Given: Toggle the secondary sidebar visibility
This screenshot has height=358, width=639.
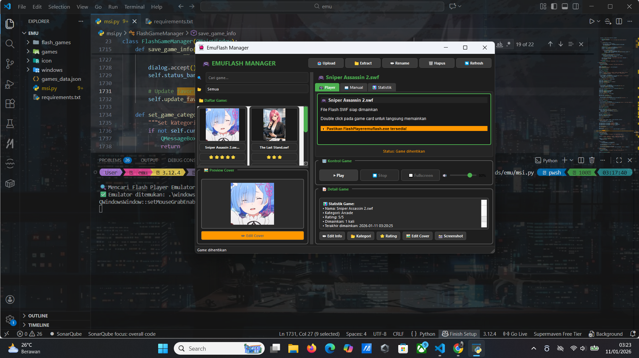Looking at the screenshot, I should coord(576,6).
